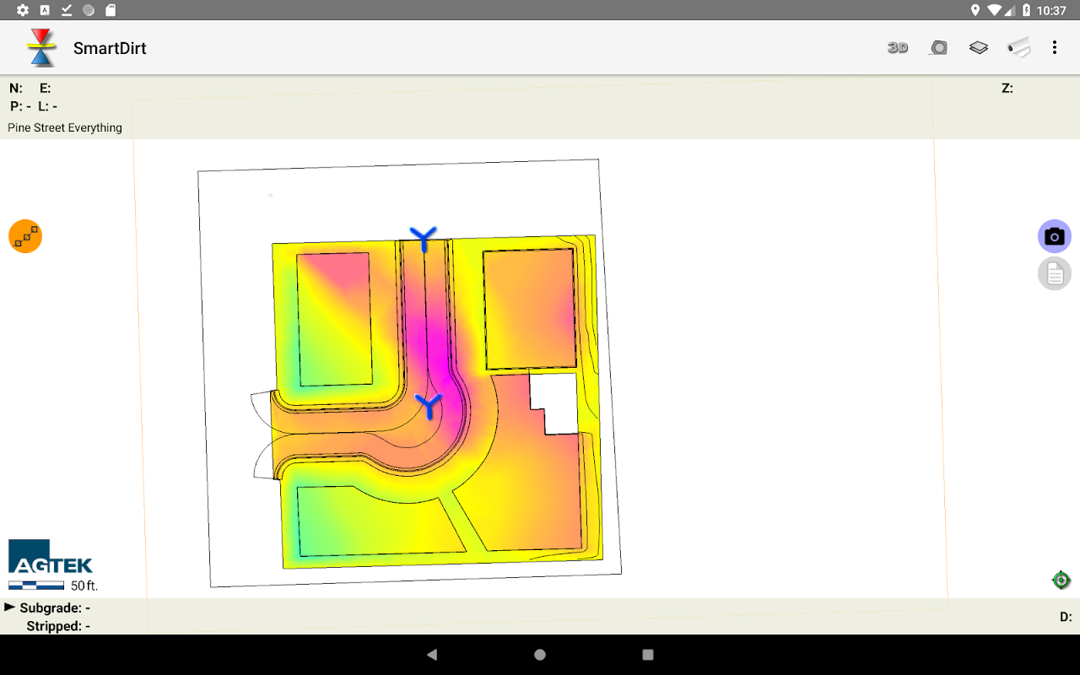
Task: Expand the Subgrade panel arrow
Action: 10,607
